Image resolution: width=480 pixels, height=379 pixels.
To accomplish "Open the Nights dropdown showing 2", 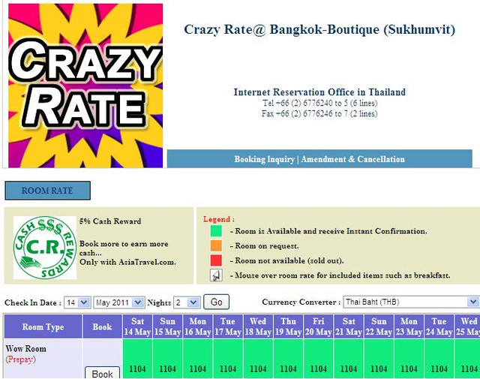I will click(187, 302).
